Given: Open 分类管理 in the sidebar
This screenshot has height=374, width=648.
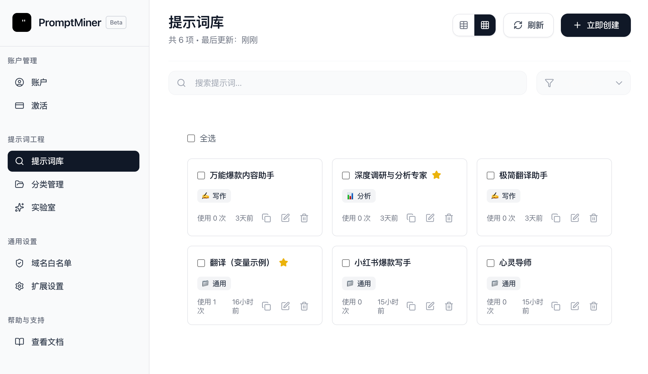Looking at the screenshot, I should 47,184.
